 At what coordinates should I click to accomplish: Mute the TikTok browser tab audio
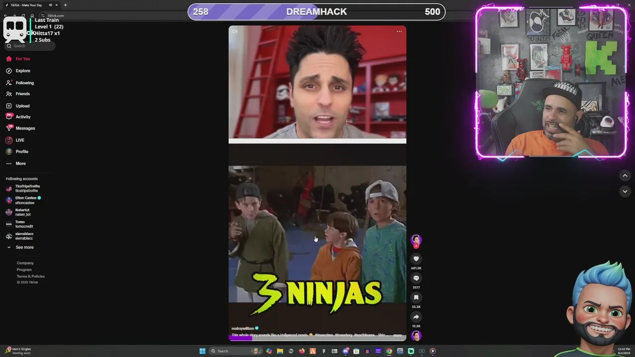click(50, 5)
